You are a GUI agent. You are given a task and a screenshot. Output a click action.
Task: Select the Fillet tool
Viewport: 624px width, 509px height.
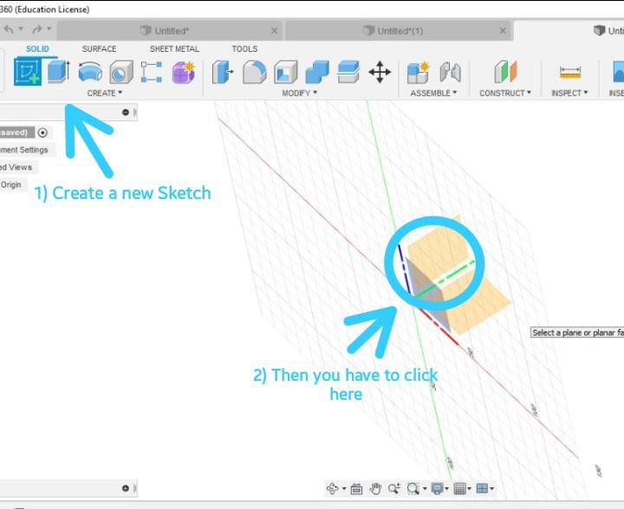(x=254, y=72)
